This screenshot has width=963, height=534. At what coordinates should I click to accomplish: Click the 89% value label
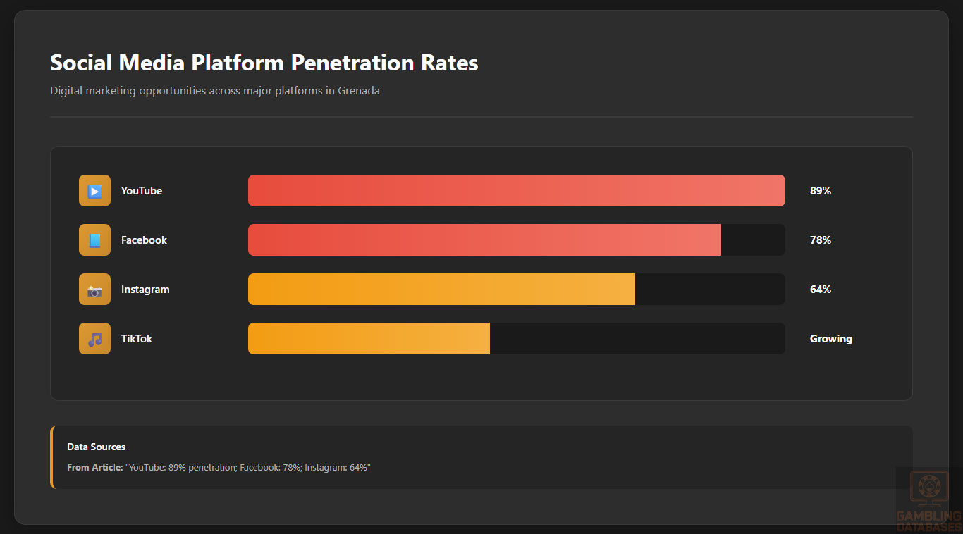click(x=821, y=191)
